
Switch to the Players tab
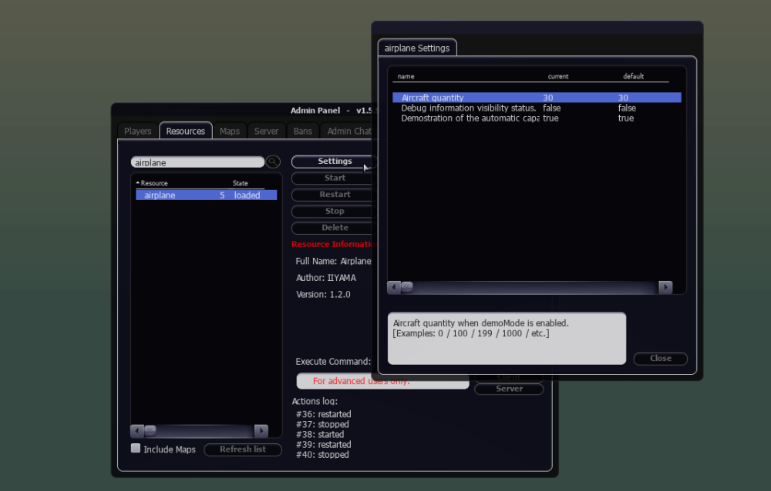tap(138, 131)
